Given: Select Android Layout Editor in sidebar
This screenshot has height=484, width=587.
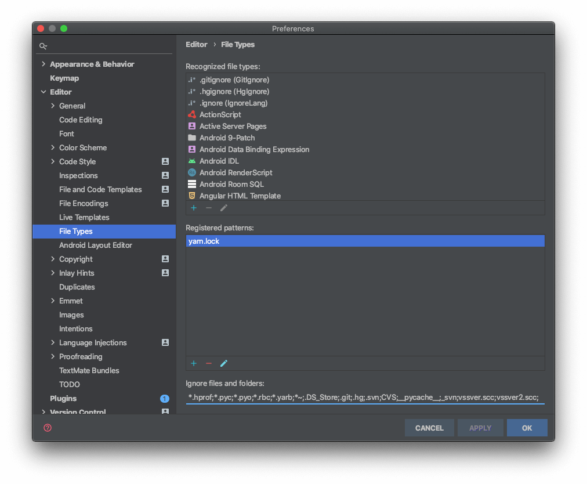Looking at the screenshot, I should click(x=96, y=245).
